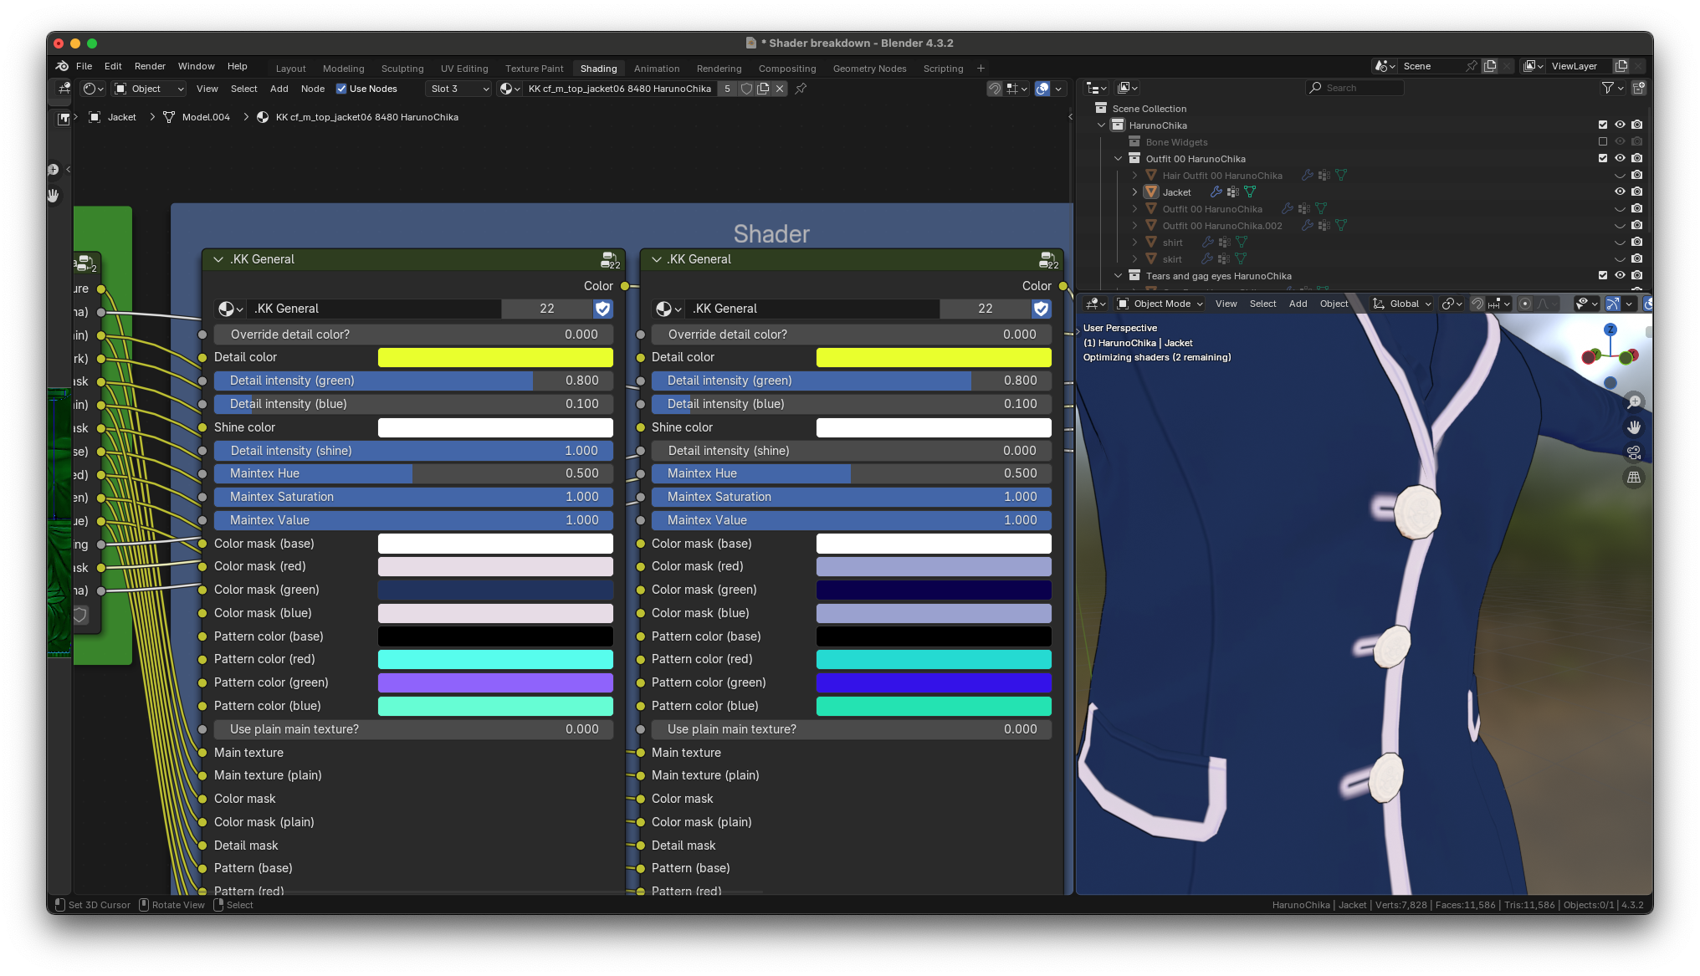This screenshot has height=976, width=1700.
Task: Click the camera view icon in viewport
Action: click(x=1633, y=452)
